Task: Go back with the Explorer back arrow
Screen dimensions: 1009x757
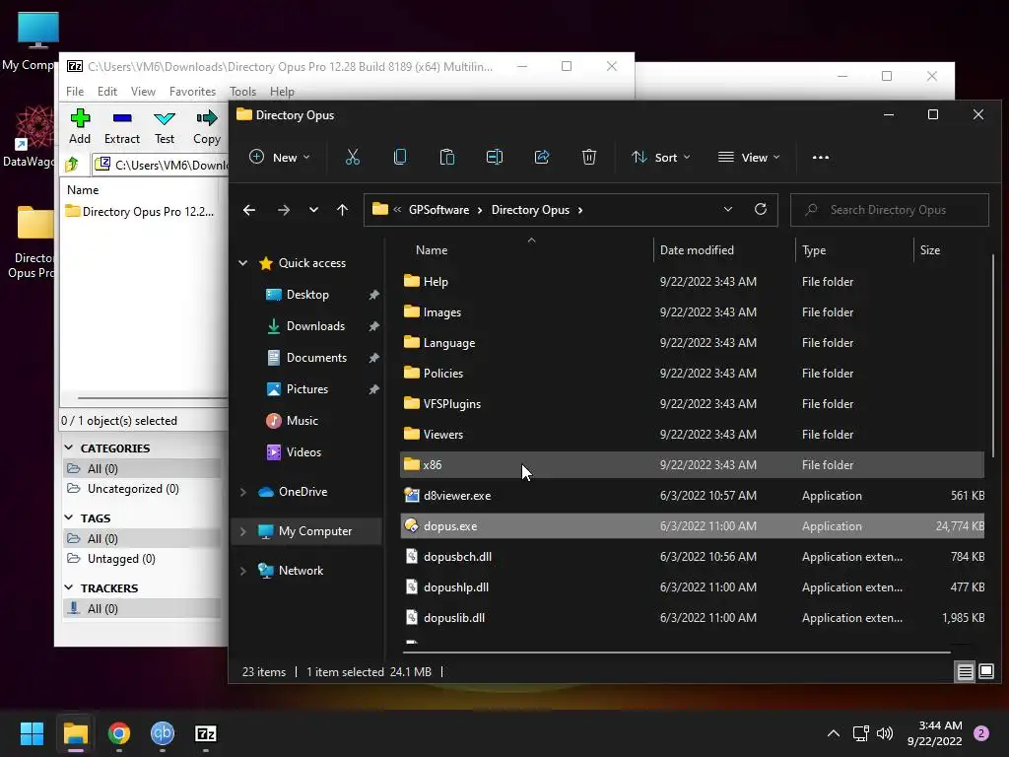Action: point(249,210)
